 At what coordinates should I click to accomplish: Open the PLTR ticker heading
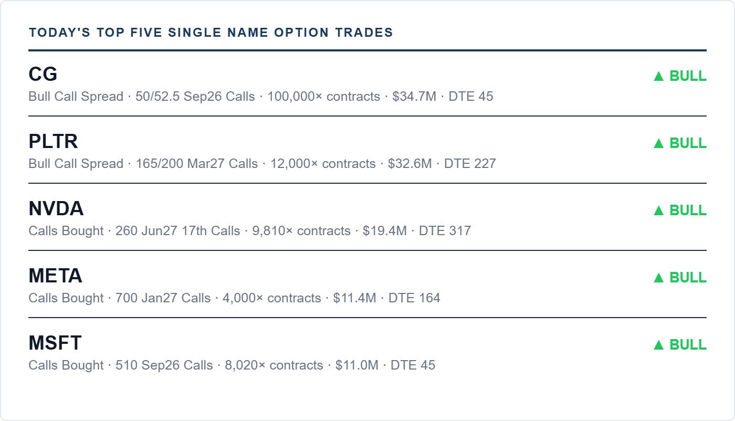[x=53, y=141]
